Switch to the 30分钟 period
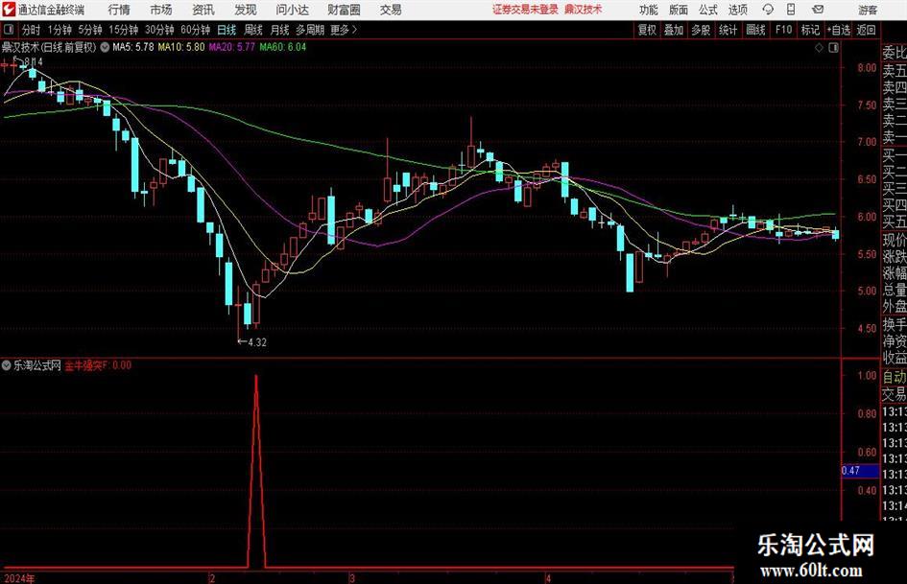The image size is (907, 584). [159, 30]
